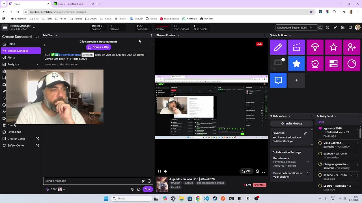Open the help question mark icon

tap(327, 28)
